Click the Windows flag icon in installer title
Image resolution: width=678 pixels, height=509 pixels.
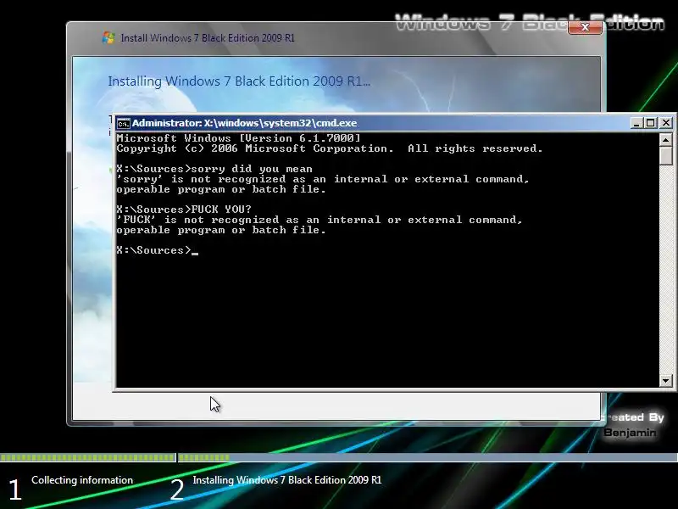tap(108, 37)
